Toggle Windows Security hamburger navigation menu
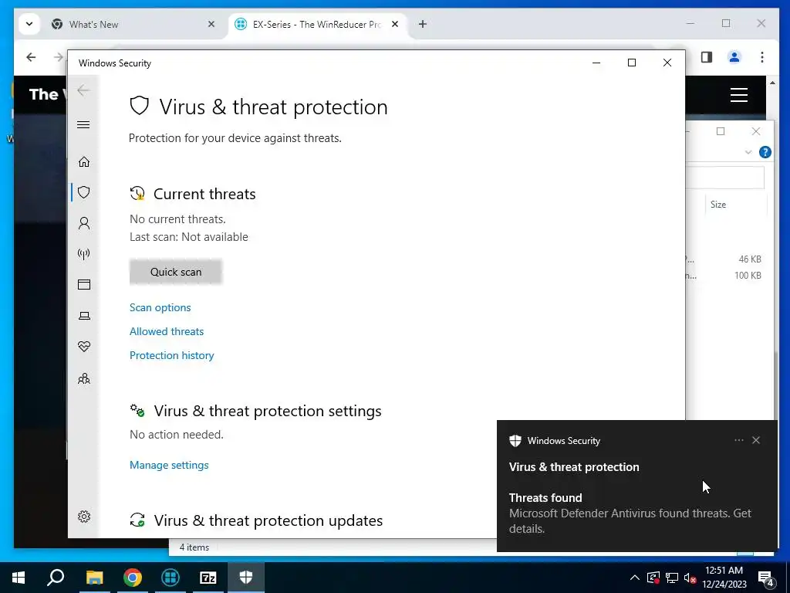Screen dimensions: 790x593 click(83, 124)
